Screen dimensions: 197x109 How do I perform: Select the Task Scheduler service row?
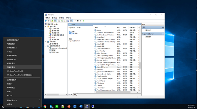point(116,76)
